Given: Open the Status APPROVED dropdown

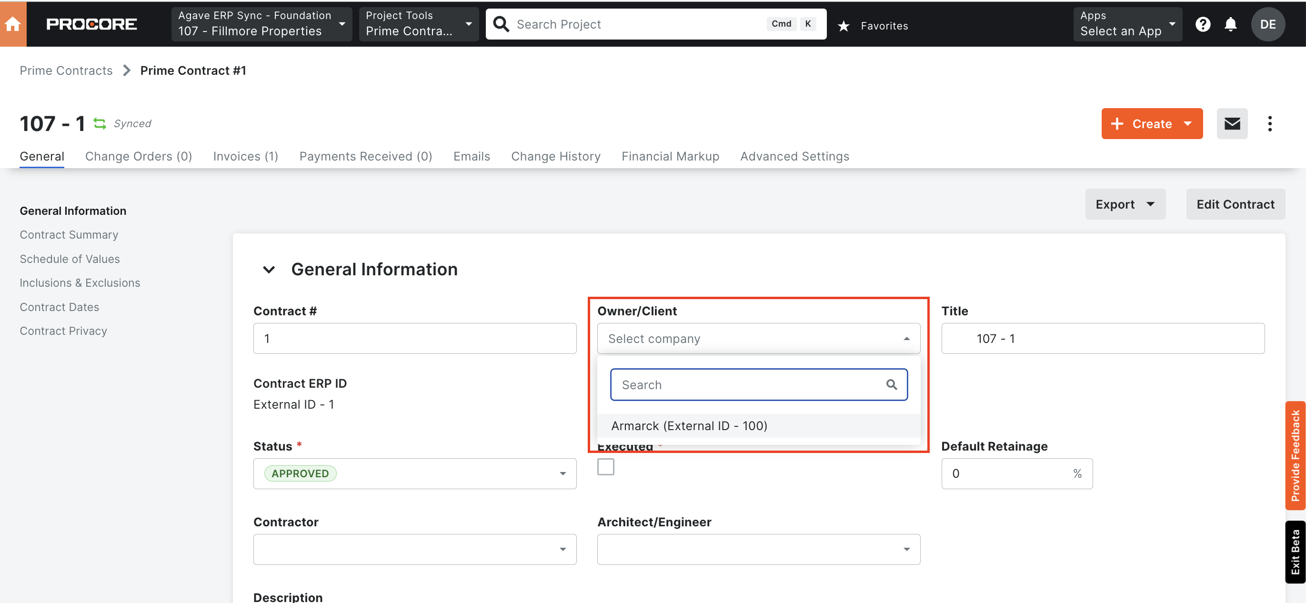Looking at the screenshot, I should (415, 473).
